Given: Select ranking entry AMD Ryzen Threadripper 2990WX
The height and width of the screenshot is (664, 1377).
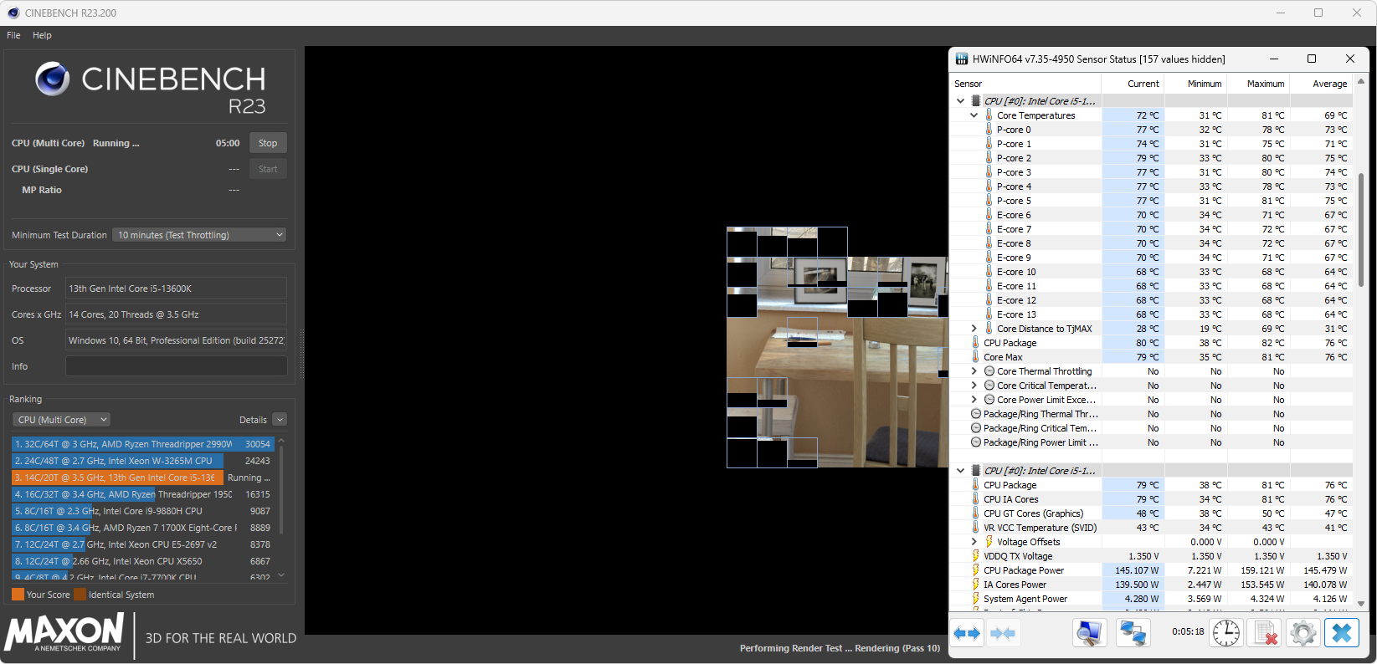Looking at the screenshot, I should 143,444.
